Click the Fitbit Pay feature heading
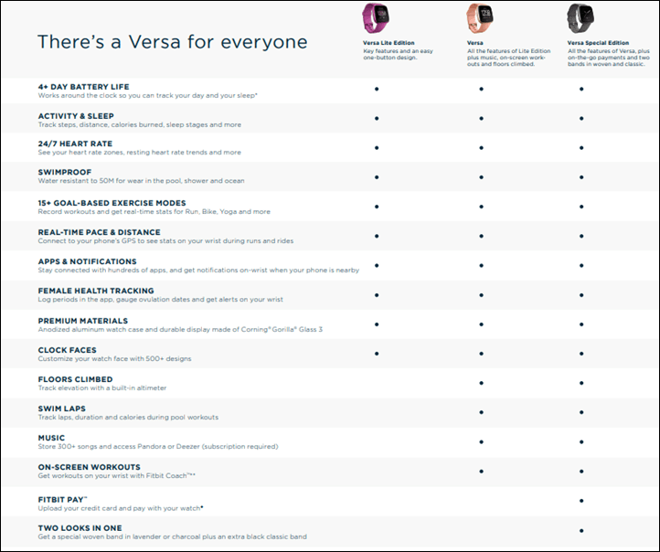This screenshot has width=660, height=552. point(62,499)
